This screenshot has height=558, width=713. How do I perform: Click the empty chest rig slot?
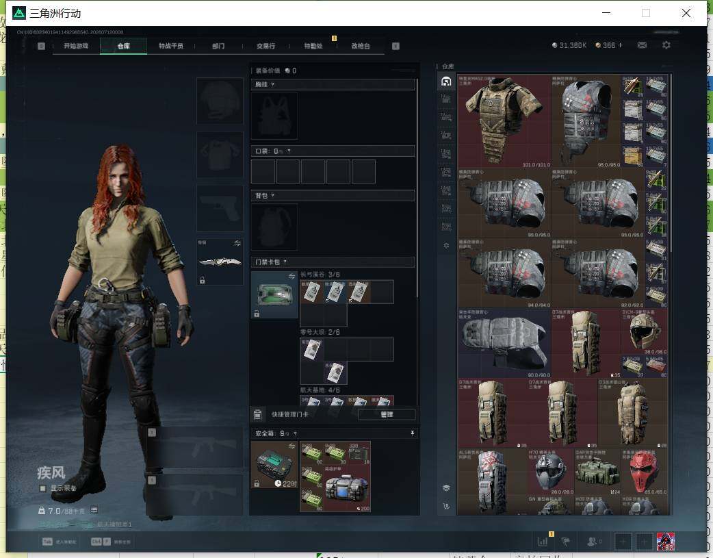click(x=274, y=116)
